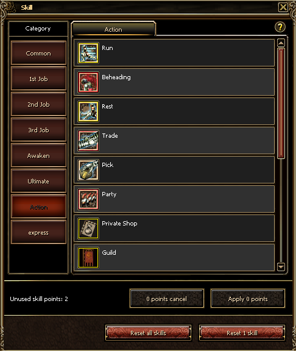Open the 1st Job category
Image resolution: width=296 pixels, height=351 pixels.
pos(38,79)
